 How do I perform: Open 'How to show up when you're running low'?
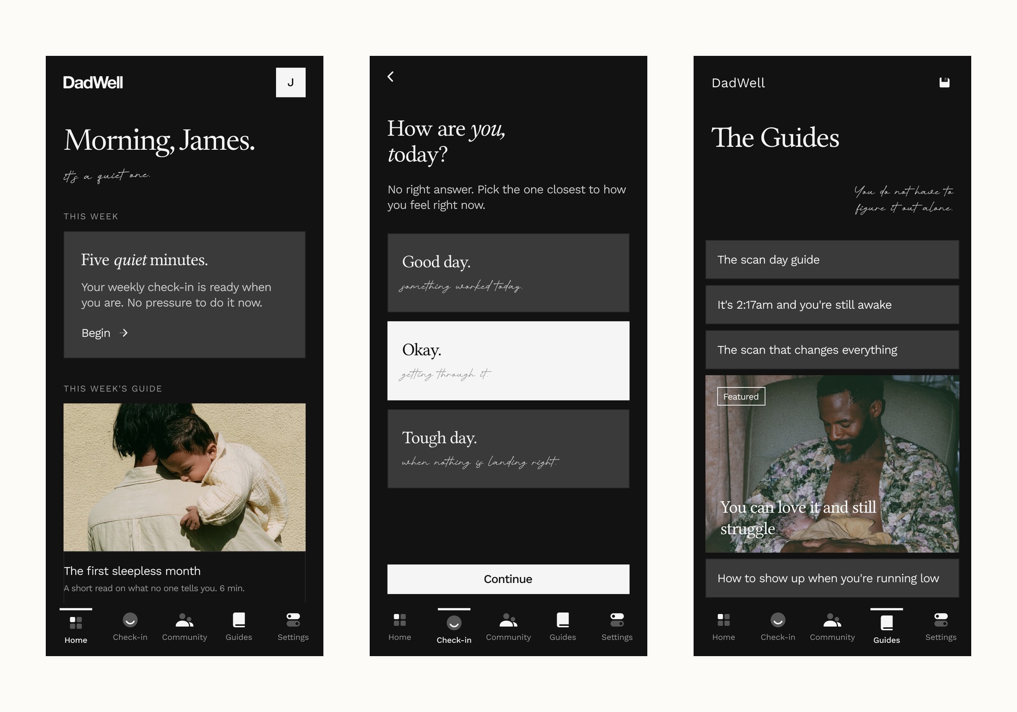tap(832, 578)
